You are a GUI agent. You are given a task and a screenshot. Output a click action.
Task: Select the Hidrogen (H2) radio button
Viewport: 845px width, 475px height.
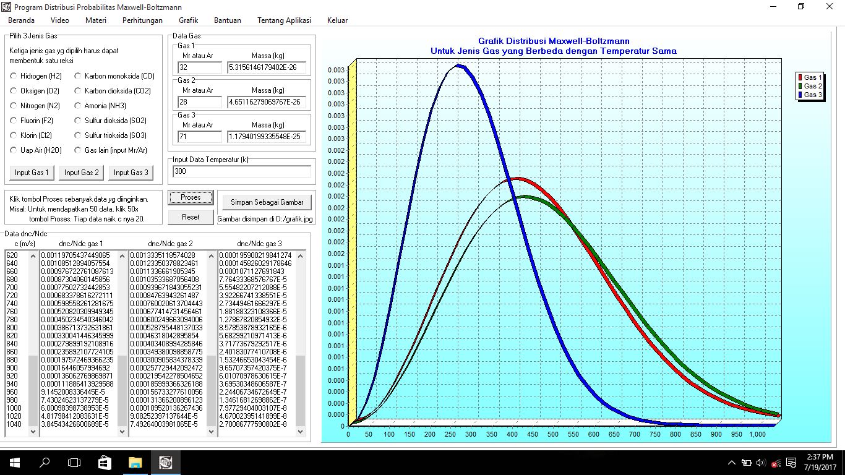(x=13, y=76)
